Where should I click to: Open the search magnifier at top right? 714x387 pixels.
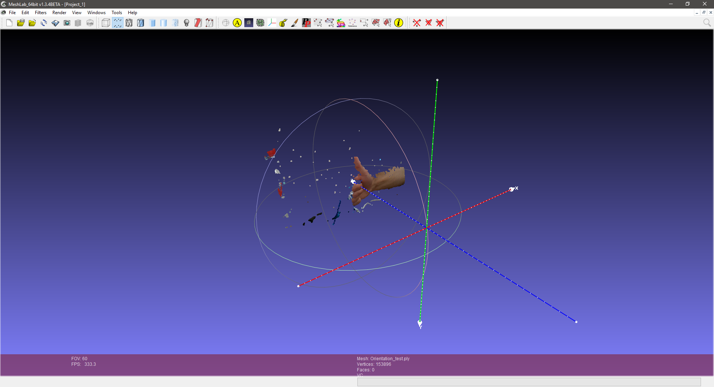[x=707, y=23]
